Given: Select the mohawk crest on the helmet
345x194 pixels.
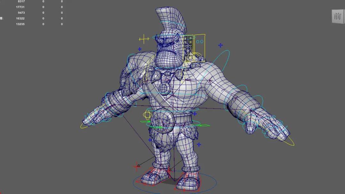Looking at the screenshot, I should click(171, 20).
